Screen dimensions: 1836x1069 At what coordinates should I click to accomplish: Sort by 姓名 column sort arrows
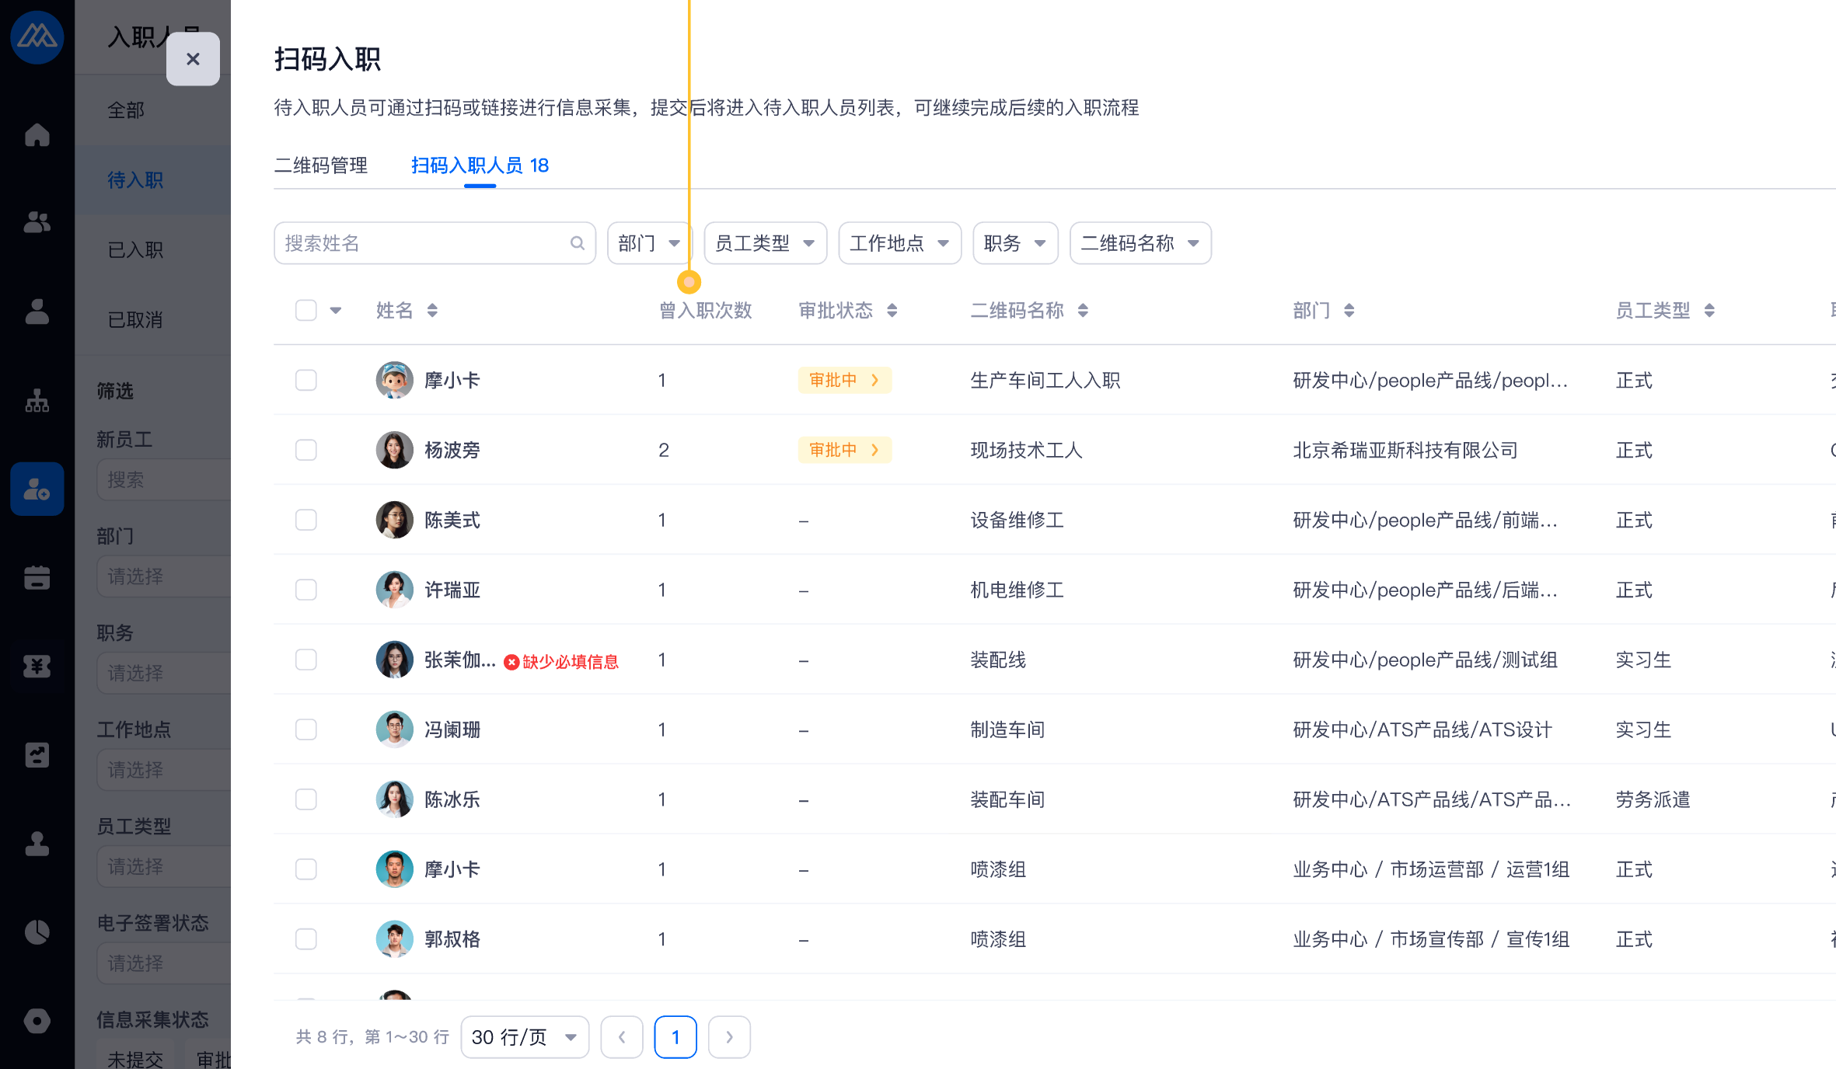tap(432, 311)
